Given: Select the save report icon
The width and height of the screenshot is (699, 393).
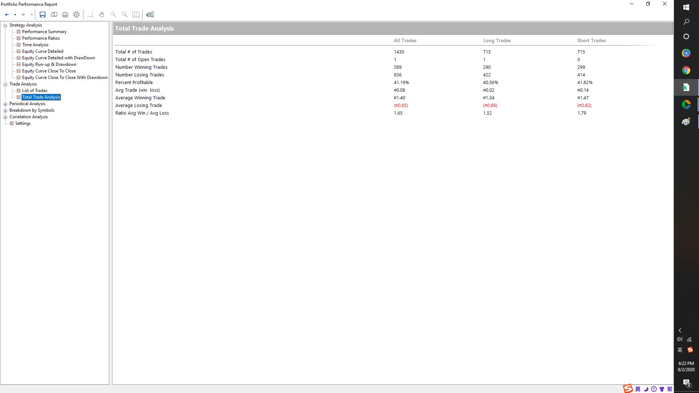Looking at the screenshot, I should coord(42,15).
